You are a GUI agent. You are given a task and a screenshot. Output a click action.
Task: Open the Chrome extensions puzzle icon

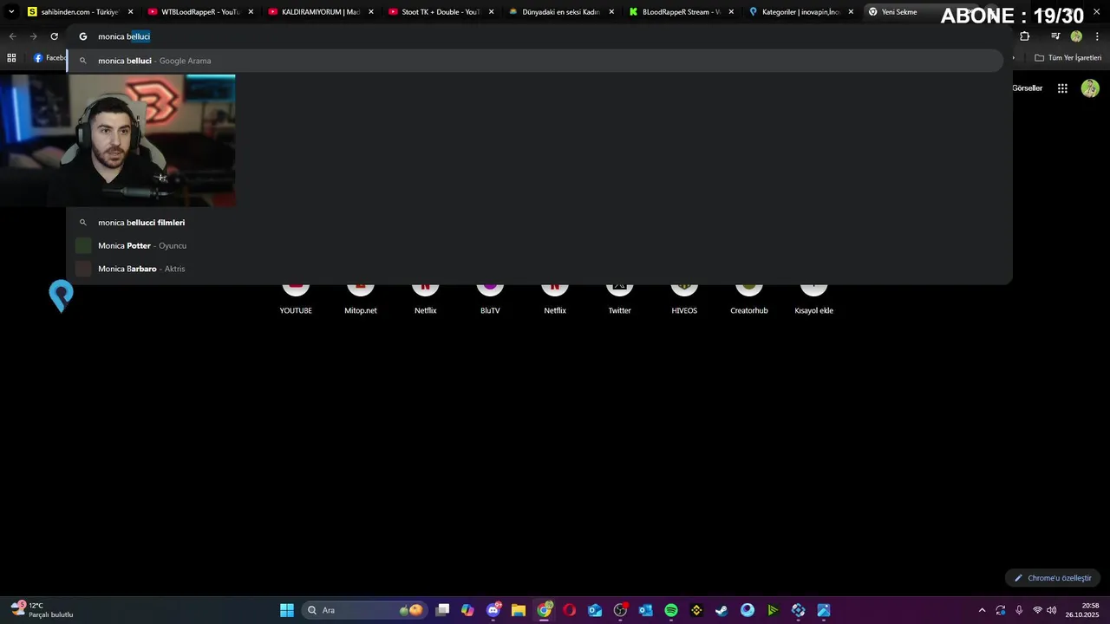coord(1025,36)
